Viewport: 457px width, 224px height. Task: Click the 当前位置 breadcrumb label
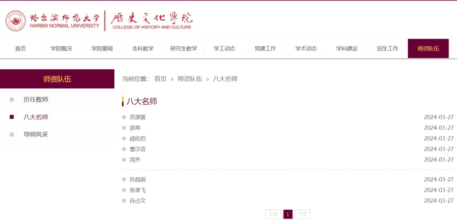click(135, 79)
